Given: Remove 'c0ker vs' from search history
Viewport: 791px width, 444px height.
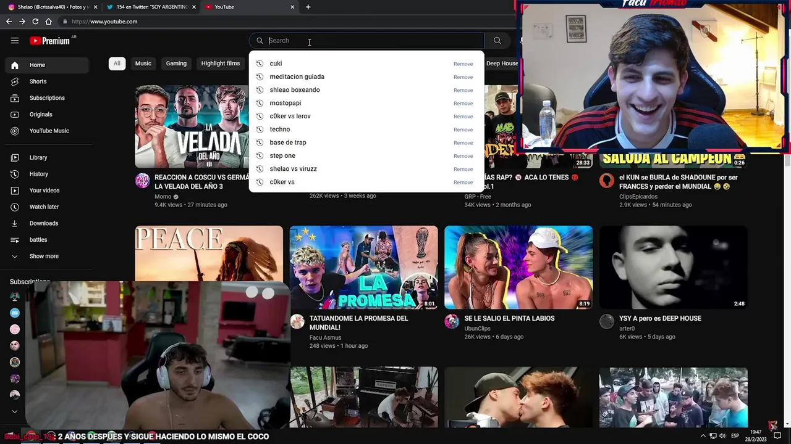Looking at the screenshot, I should (x=463, y=183).
